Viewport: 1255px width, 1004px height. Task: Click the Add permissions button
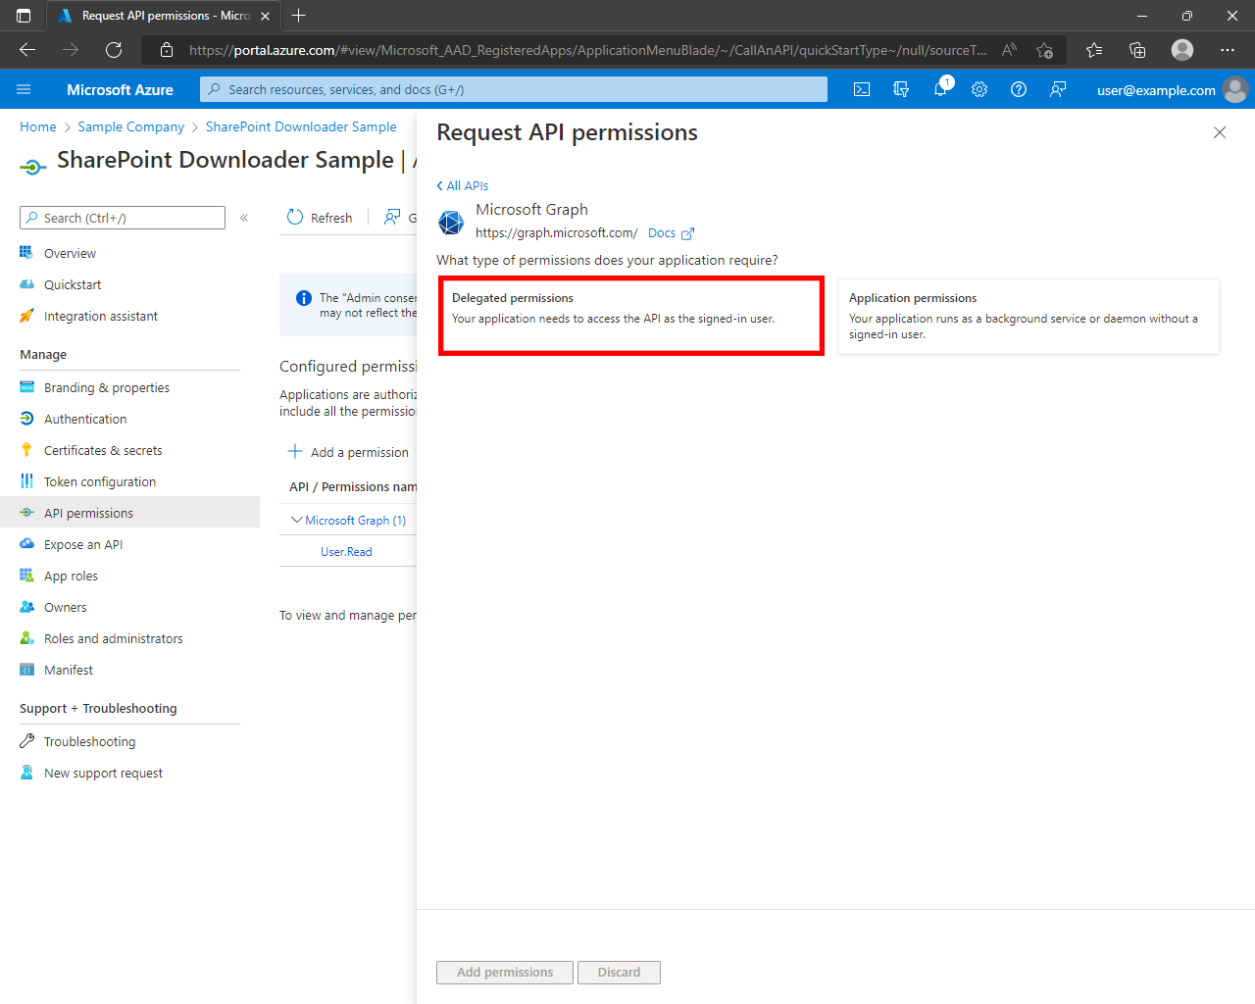pos(505,973)
